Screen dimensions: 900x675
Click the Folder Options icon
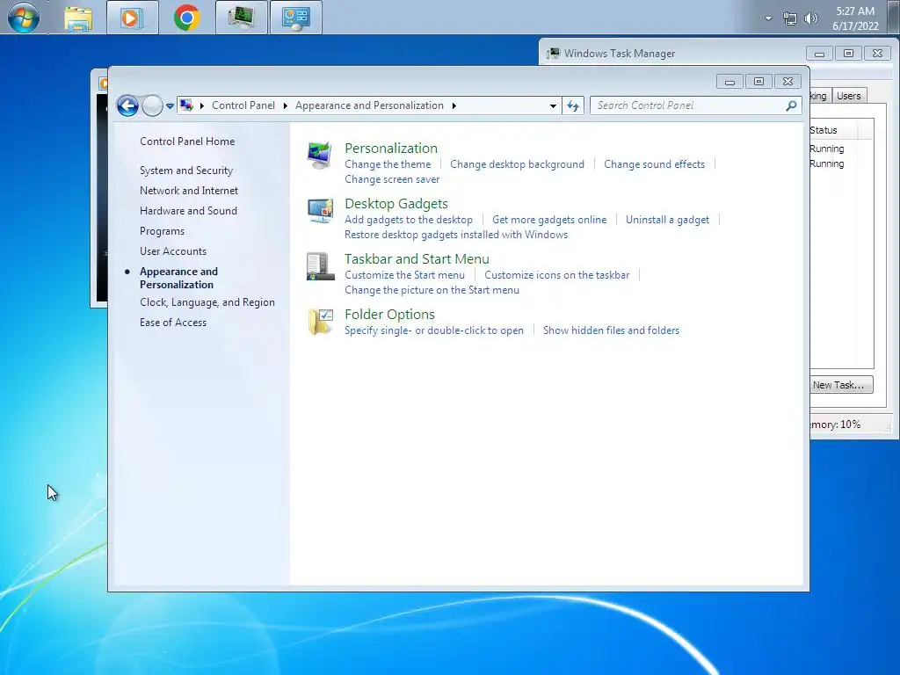click(x=320, y=322)
